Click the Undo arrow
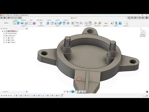This screenshot has height=112, width=149. click(12, 18)
